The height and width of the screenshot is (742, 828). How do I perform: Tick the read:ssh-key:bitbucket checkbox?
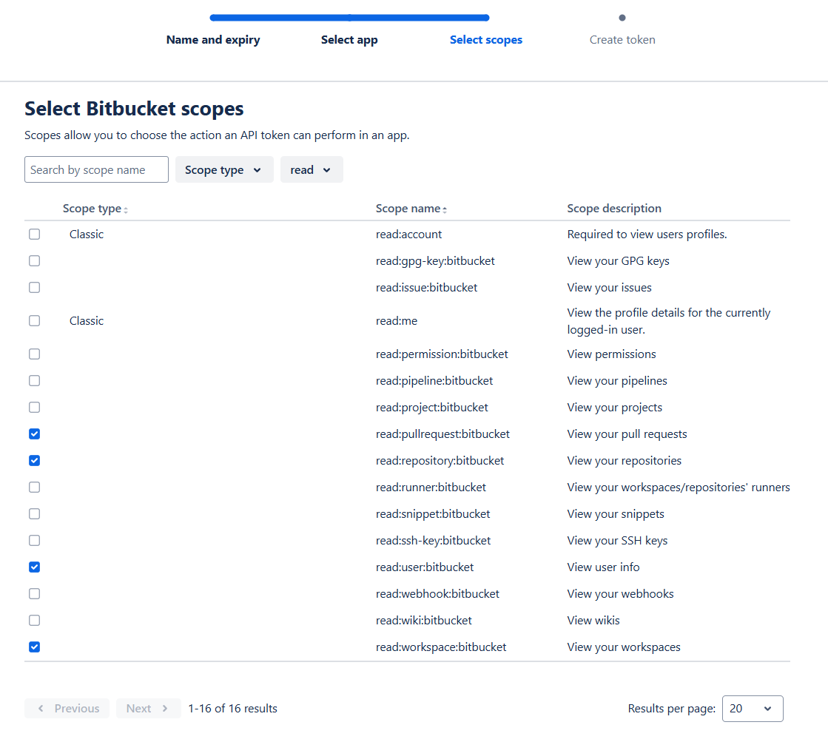pos(34,541)
